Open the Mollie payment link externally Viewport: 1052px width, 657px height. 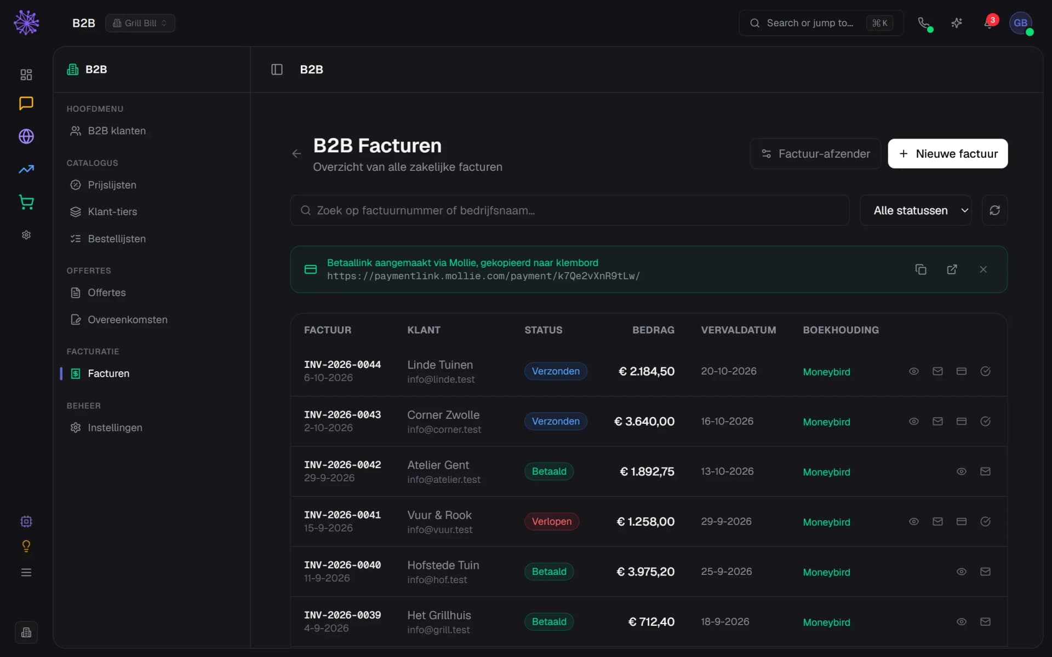pos(952,269)
